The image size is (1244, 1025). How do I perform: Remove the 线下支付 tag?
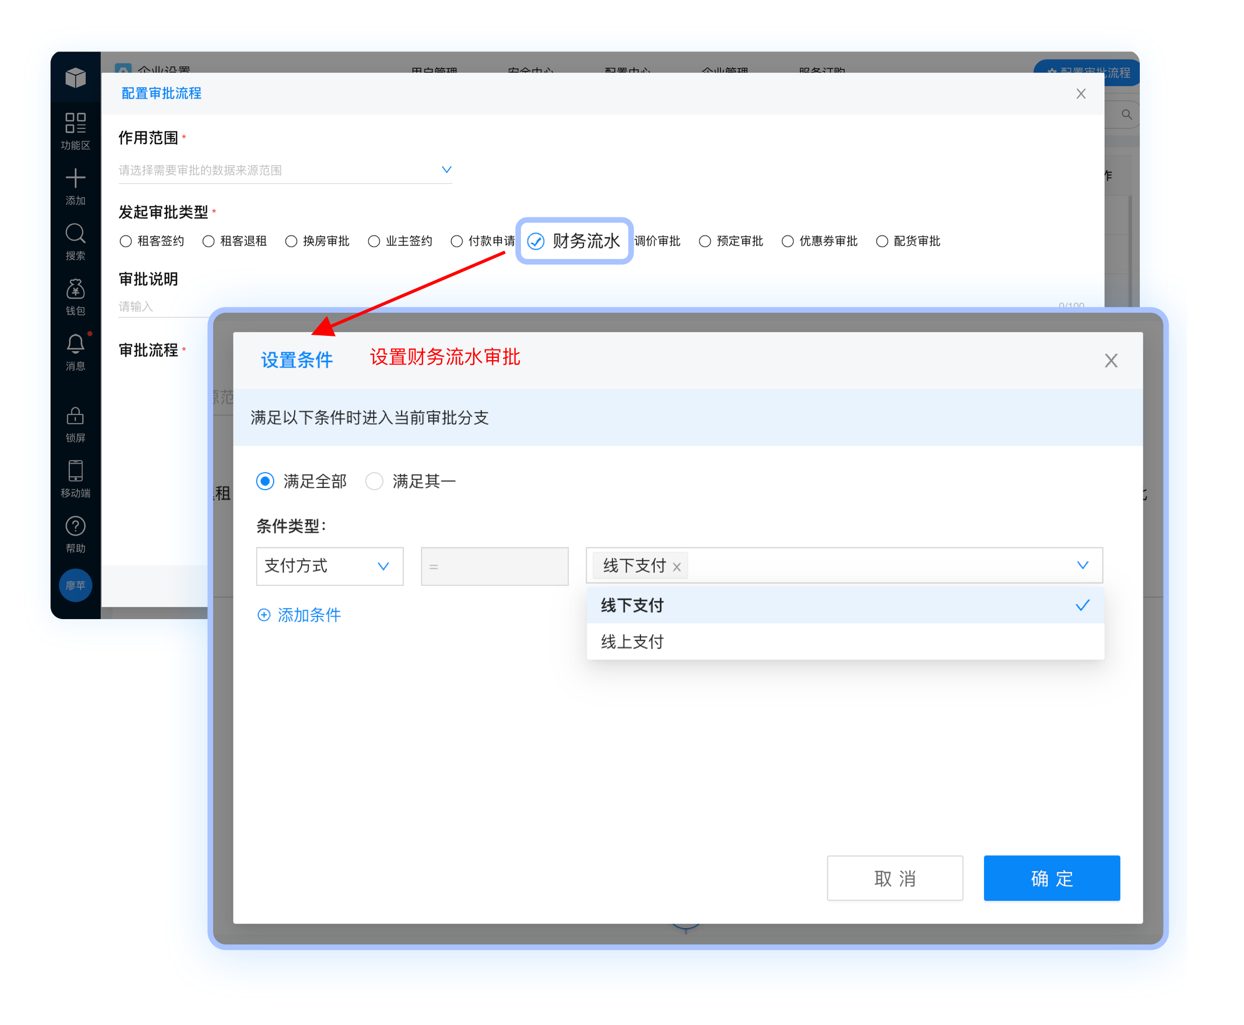click(x=676, y=568)
